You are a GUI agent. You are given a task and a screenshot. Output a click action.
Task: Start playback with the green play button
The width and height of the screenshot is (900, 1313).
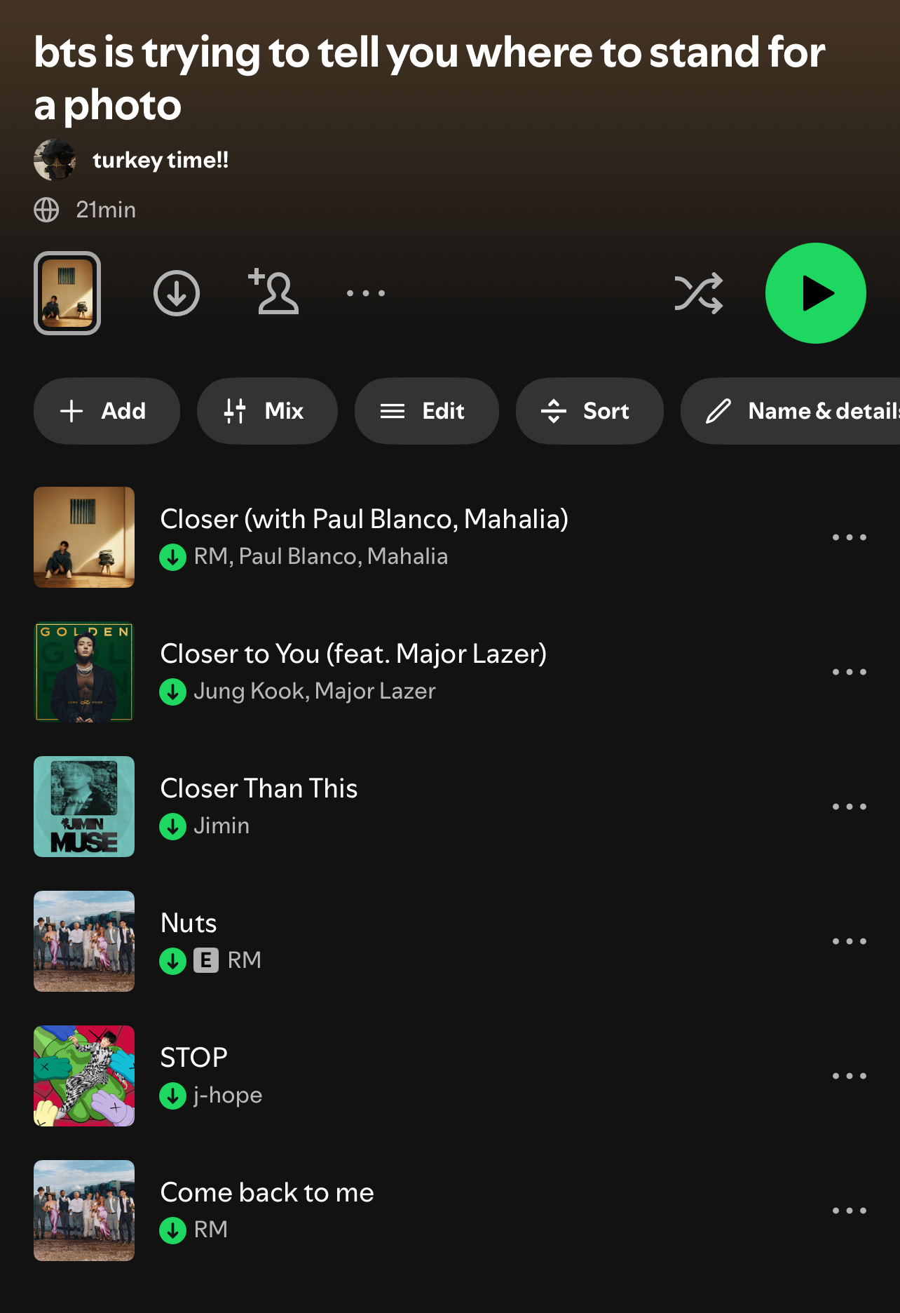815,293
